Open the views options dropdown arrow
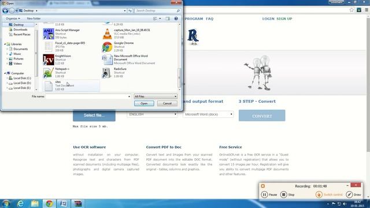This screenshot has height=208, width=370. tap(160, 18)
